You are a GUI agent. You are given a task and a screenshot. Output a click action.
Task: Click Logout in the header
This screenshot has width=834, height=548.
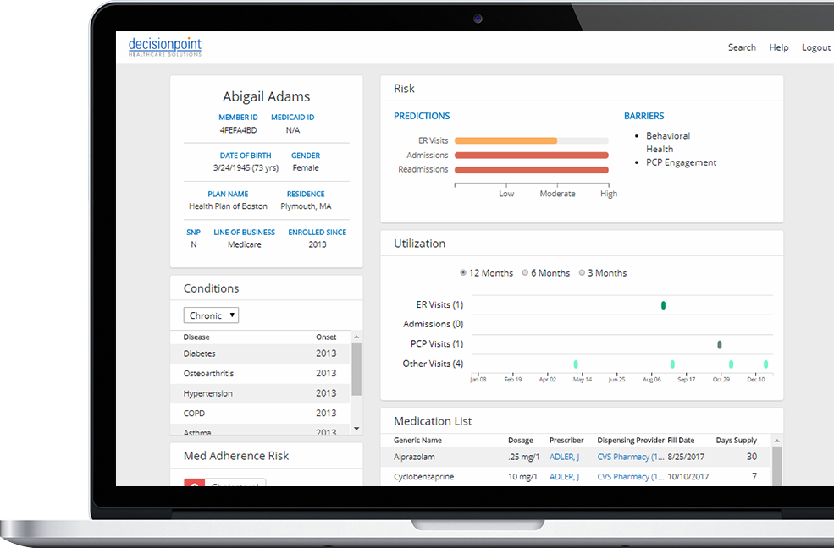(816, 47)
